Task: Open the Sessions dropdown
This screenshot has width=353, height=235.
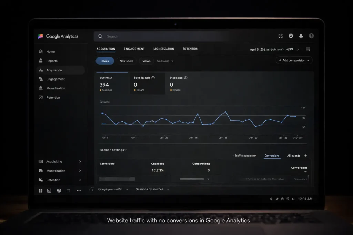Action: tap(165, 61)
